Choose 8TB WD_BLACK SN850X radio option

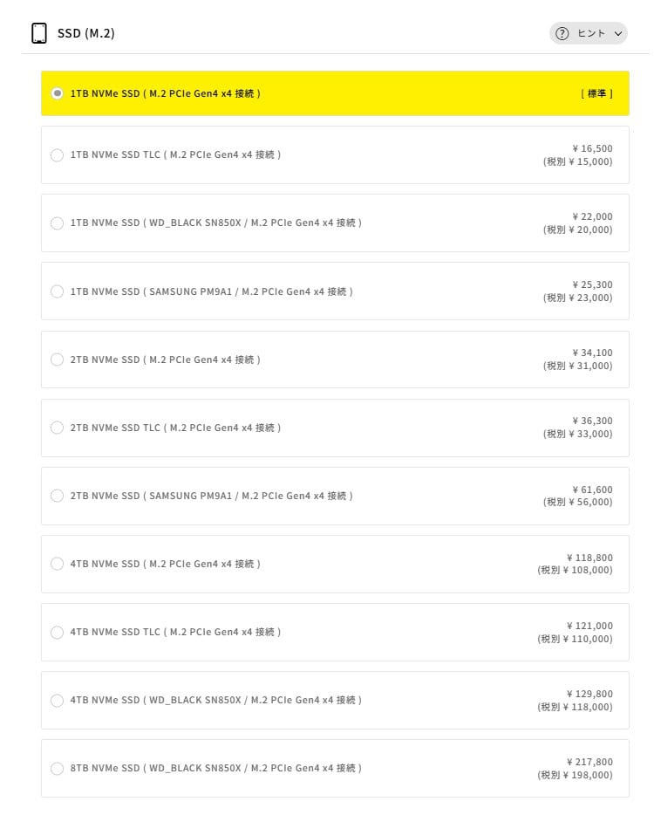(58, 768)
